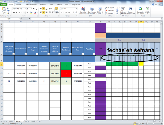Click the fill color bucket icon
This screenshot has width=164, height=125.
(x=31, y=13)
